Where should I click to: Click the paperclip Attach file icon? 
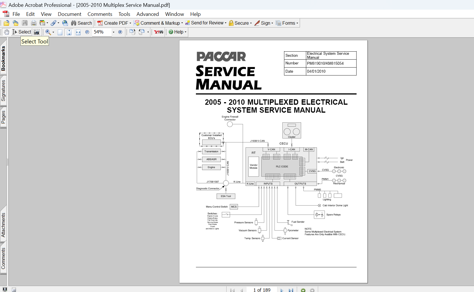click(x=53, y=23)
